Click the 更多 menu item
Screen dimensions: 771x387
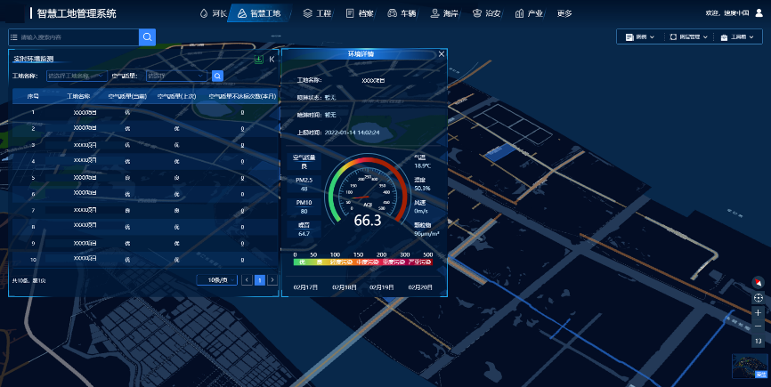[x=564, y=13]
